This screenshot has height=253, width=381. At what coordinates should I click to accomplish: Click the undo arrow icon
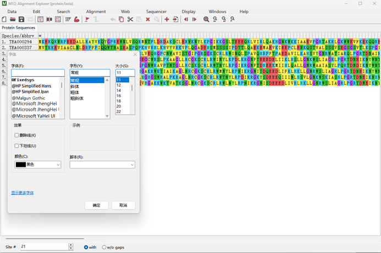(x=113, y=19)
